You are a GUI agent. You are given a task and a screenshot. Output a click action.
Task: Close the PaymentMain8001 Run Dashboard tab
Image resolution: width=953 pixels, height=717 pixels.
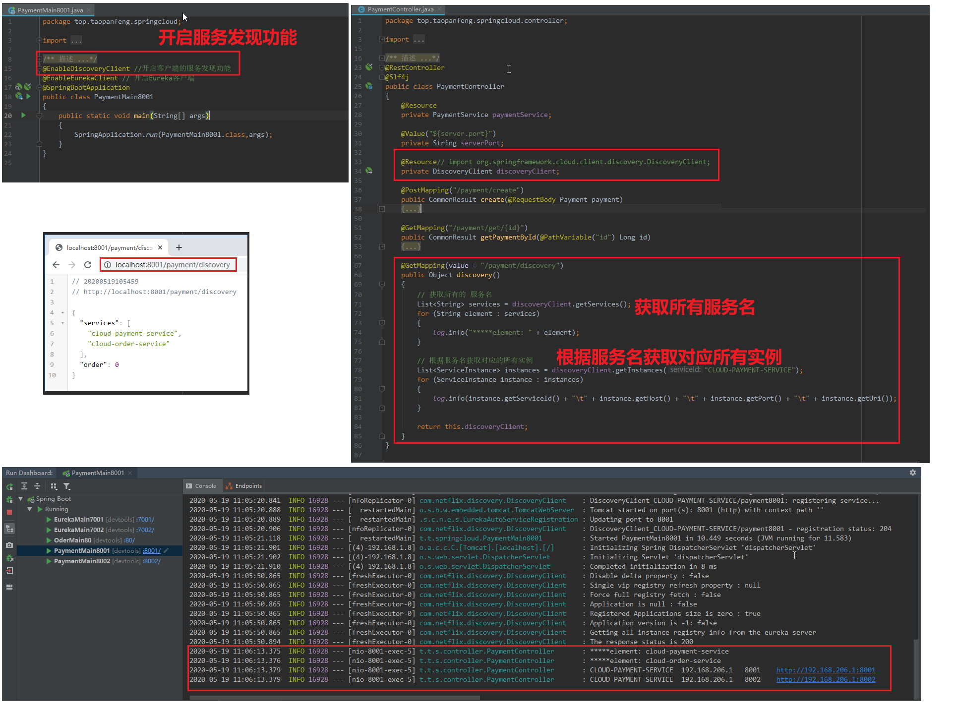tap(130, 473)
